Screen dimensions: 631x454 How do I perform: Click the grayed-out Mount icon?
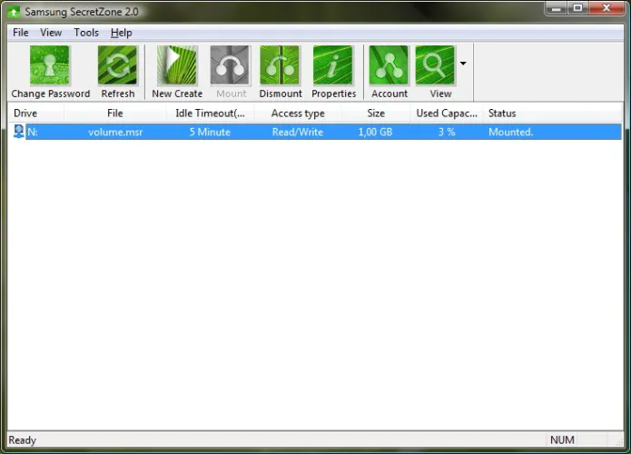[231, 65]
